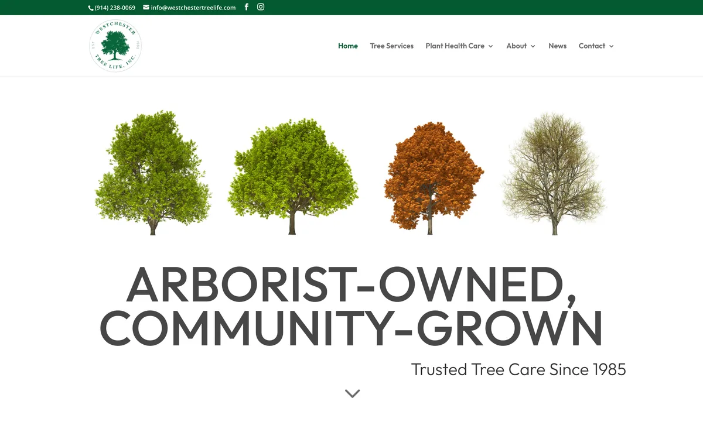The height and width of the screenshot is (439, 703).
Task: Click the Westchester Tree Life logo
Action: pyautogui.click(x=115, y=46)
